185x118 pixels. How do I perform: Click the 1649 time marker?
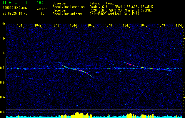(162, 25)
